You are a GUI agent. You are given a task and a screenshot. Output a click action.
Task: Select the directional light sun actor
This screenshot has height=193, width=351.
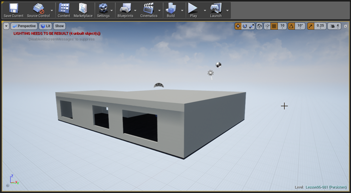click(211, 73)
